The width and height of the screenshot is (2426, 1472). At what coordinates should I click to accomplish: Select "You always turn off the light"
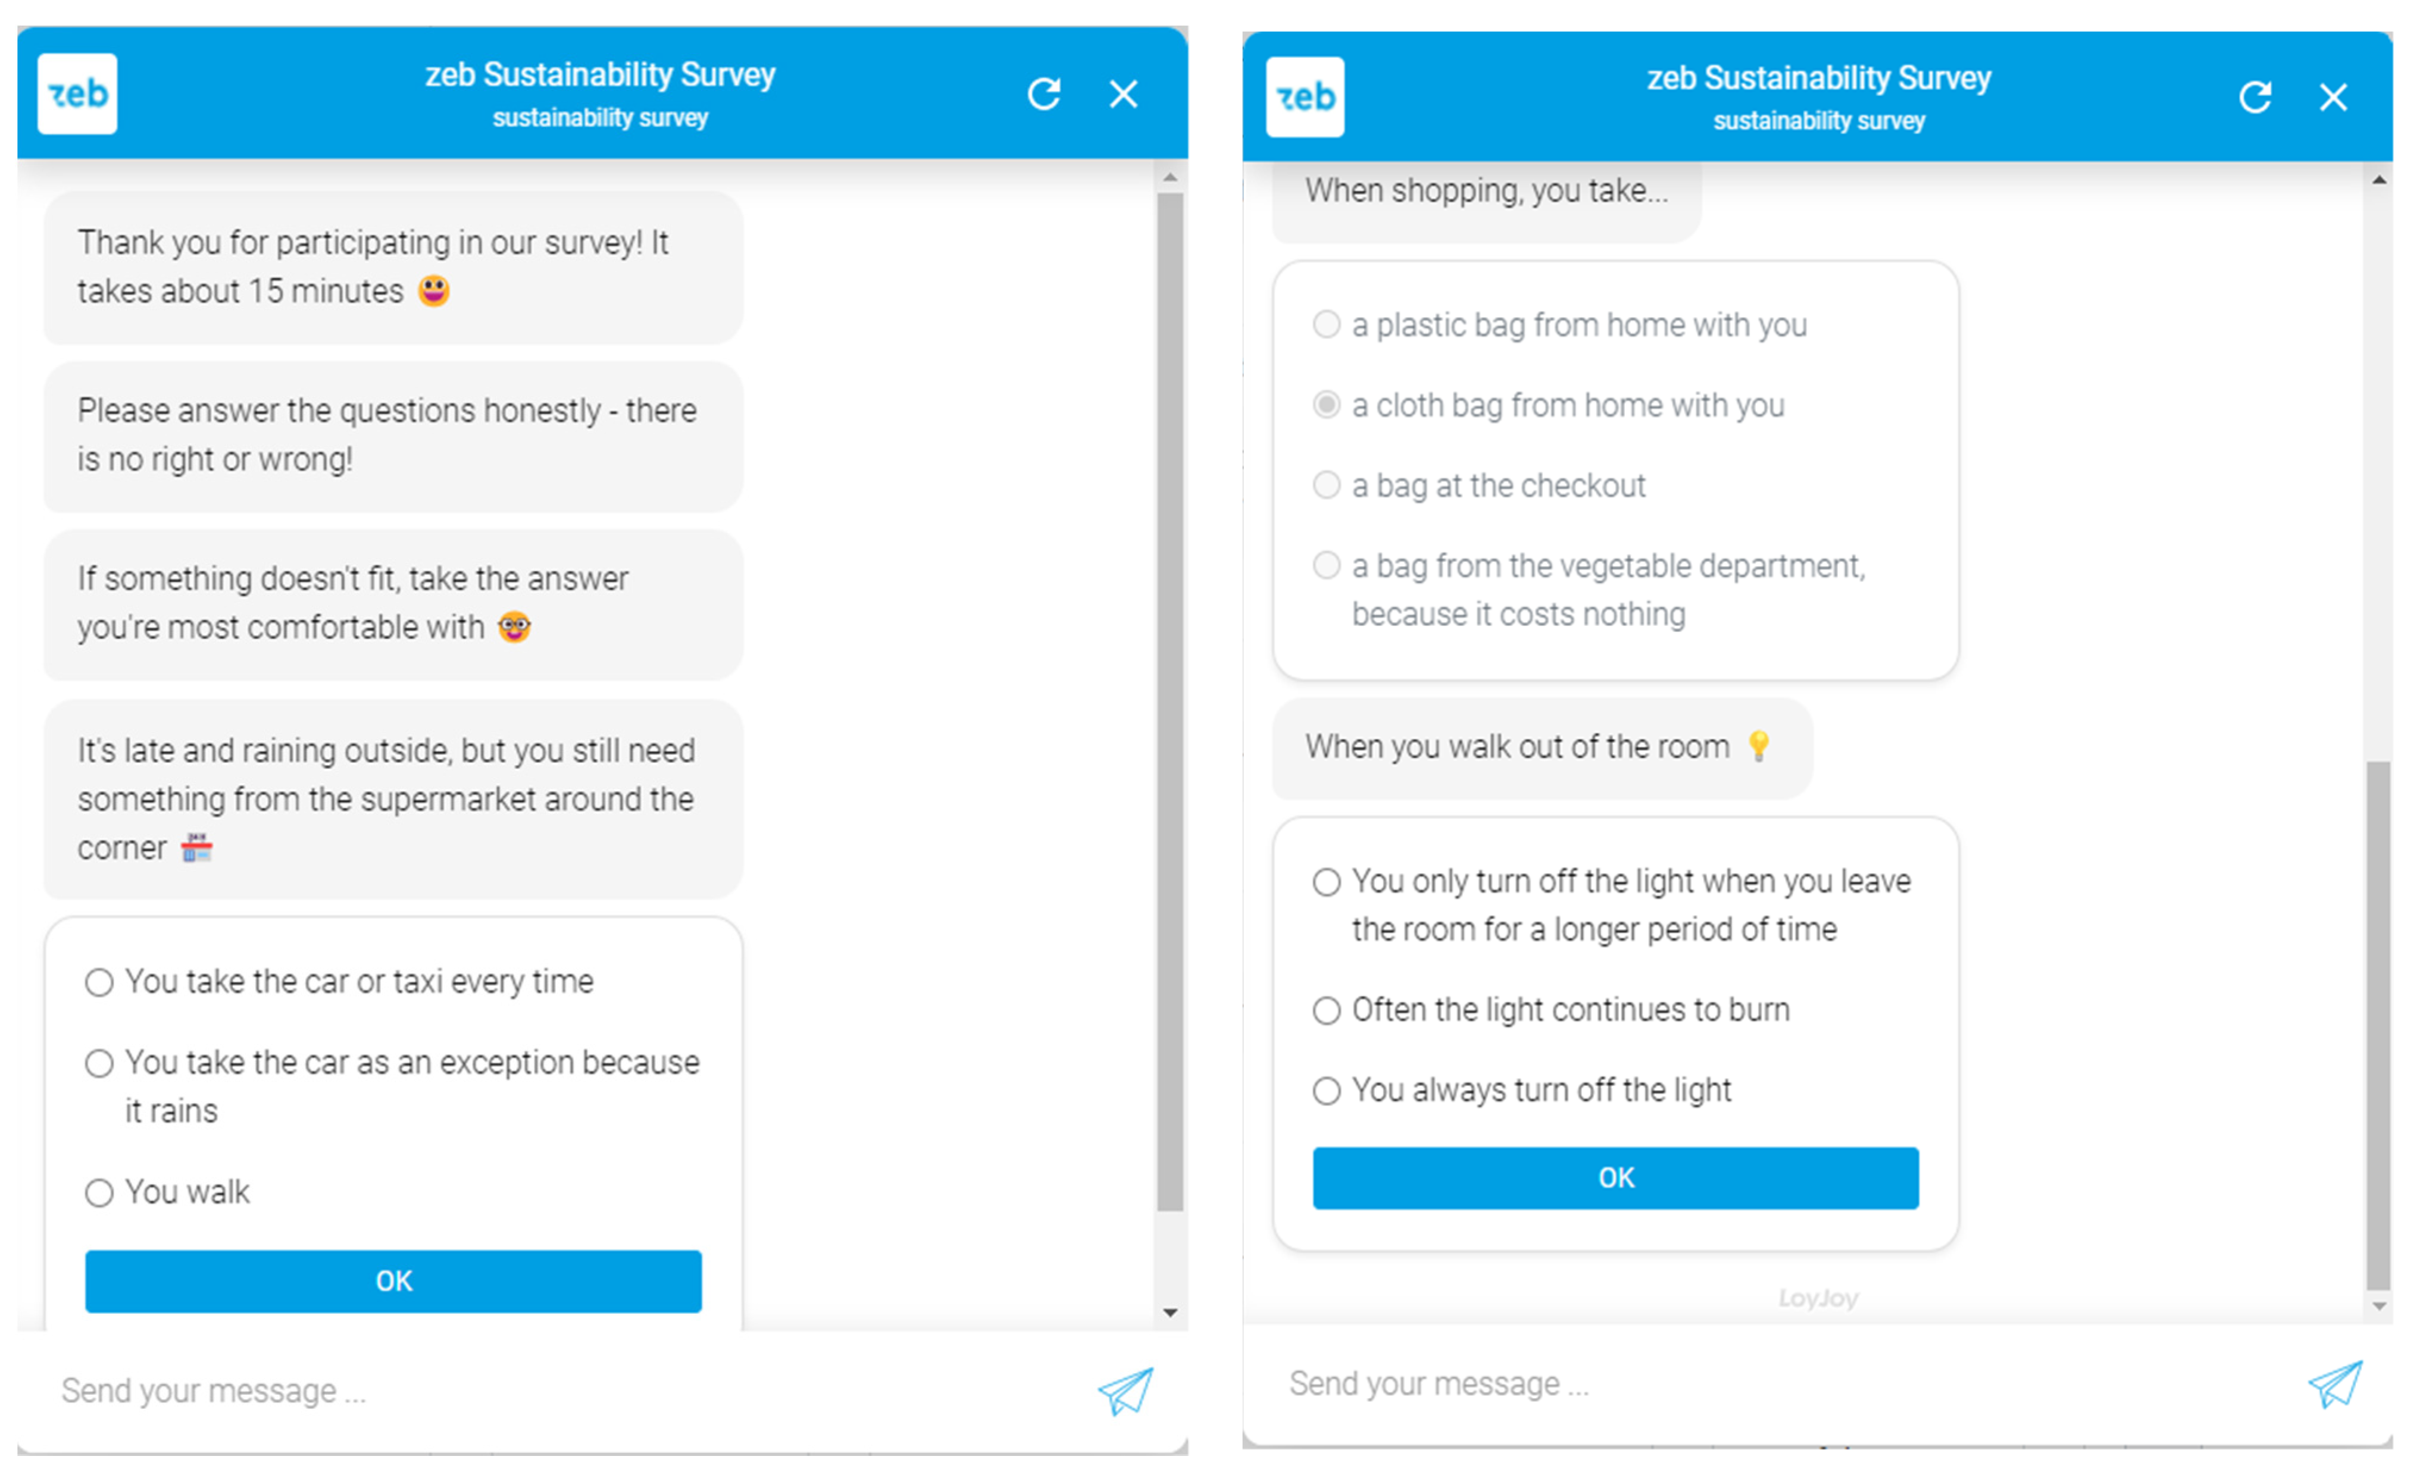point(1326,1090)
